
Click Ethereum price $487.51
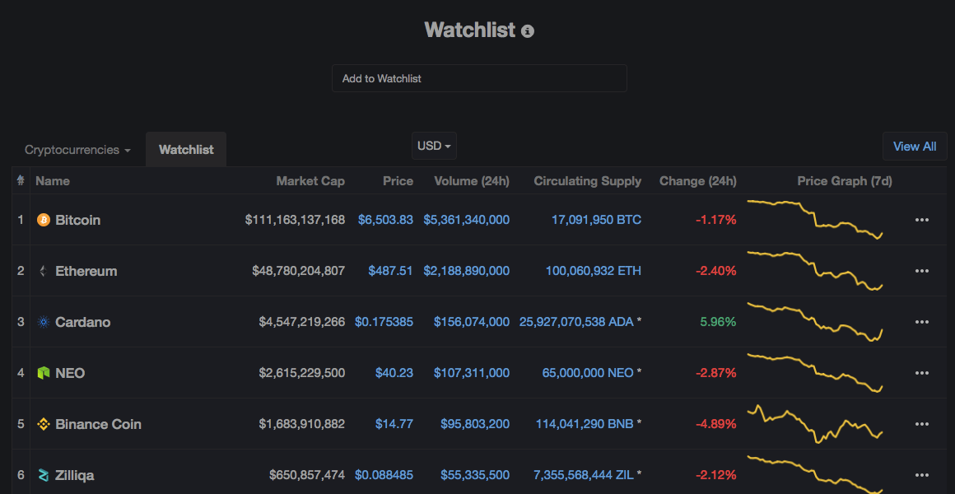[x=390, y=271]
